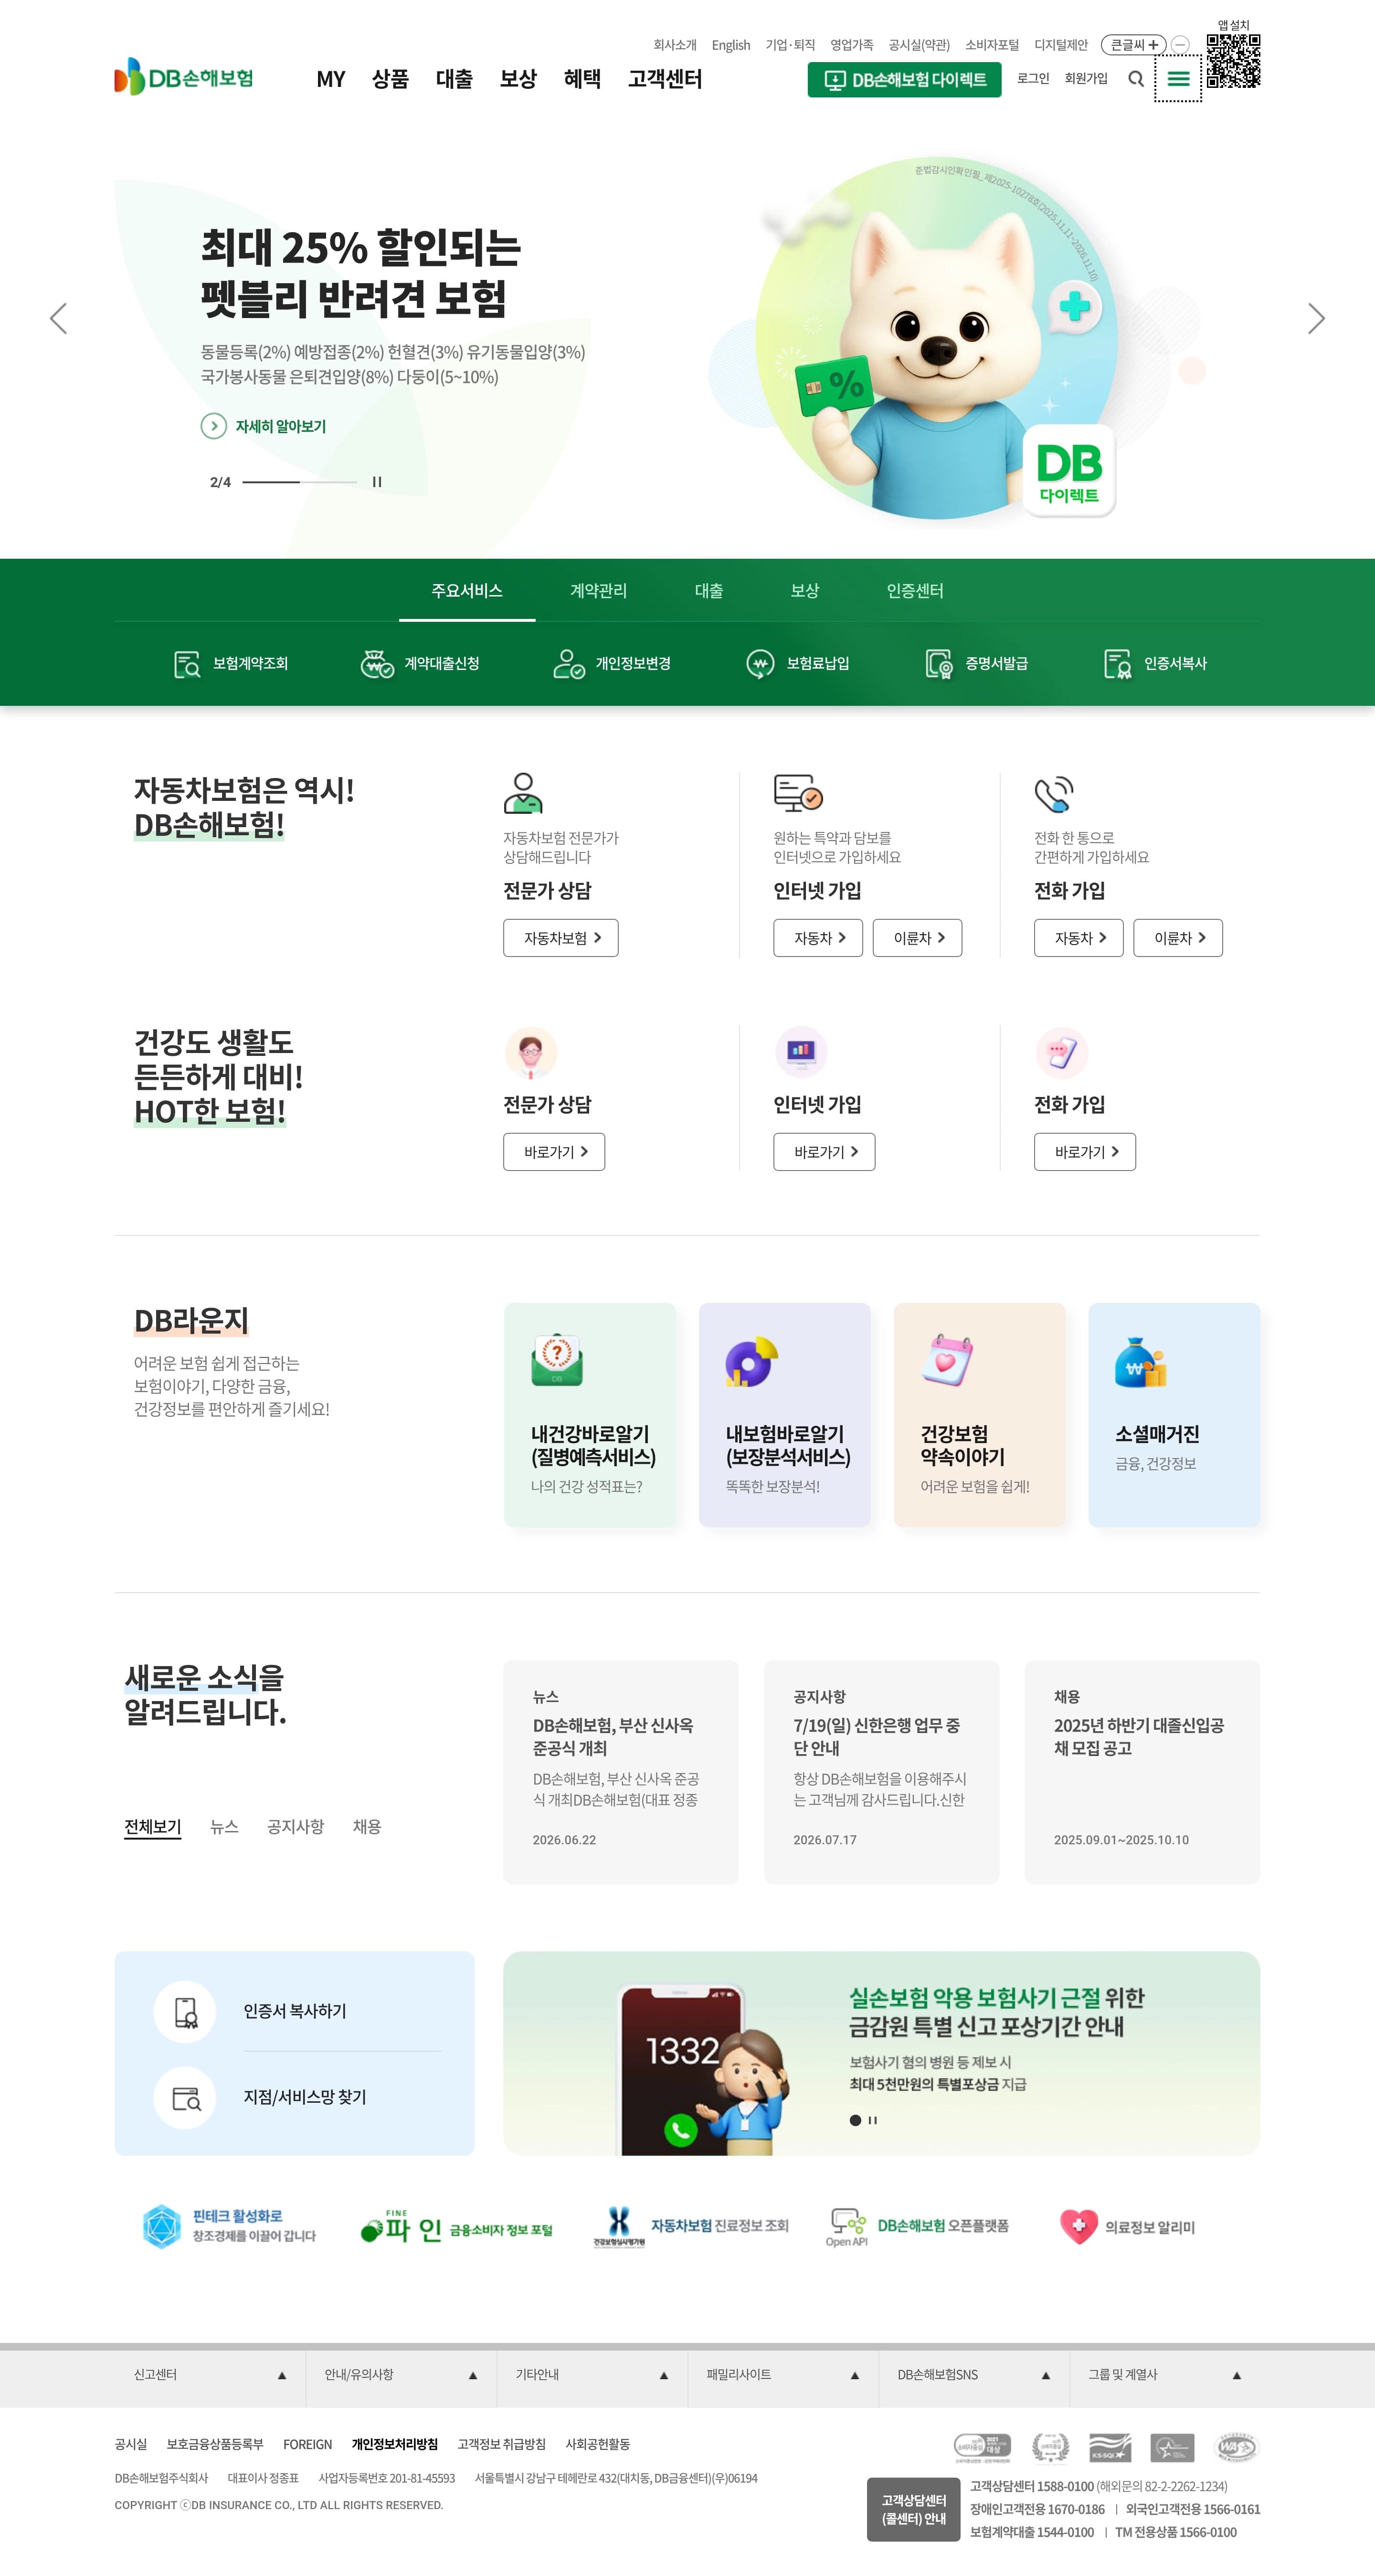Pause the main banner slideshow

click(377, 482)
